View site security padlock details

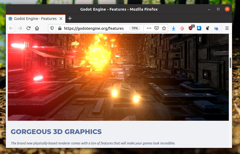tap(60, 28)
